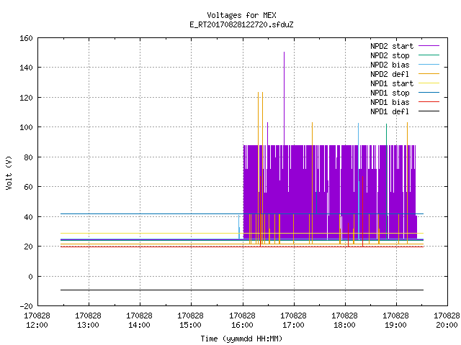Click the light blue NPD2 bias legend line
The image size is (461, 345).
(429, 64)
